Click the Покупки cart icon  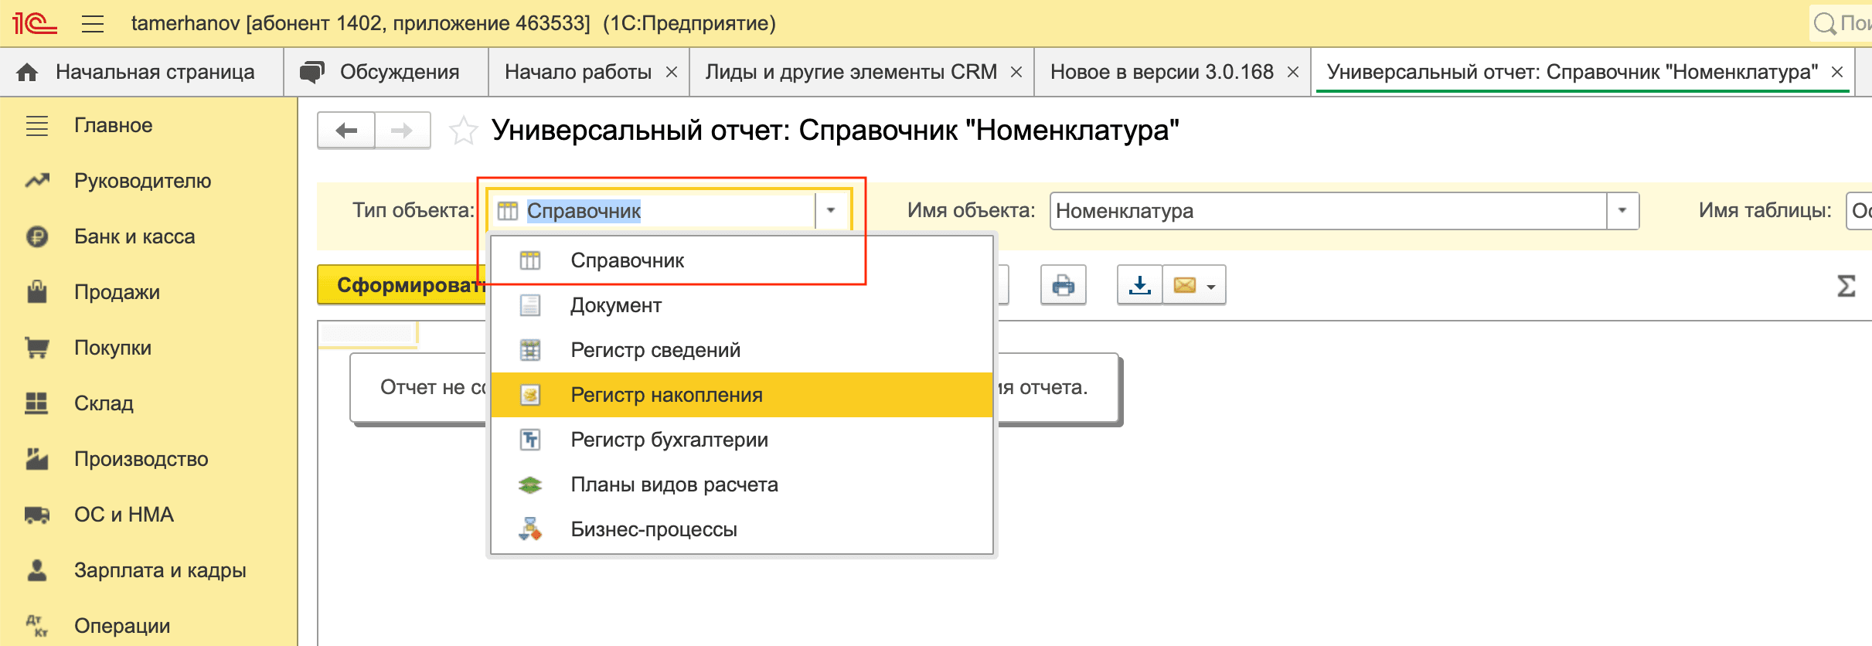pos(37,348)
